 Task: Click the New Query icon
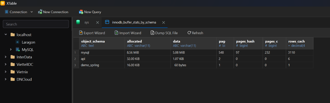(x=81, y=12)
